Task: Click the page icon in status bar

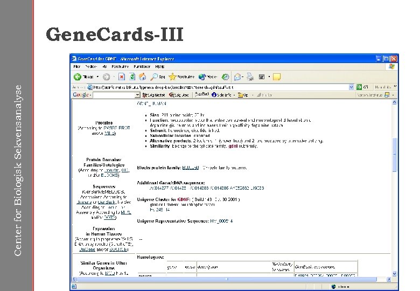Action: tap(74, 287)
